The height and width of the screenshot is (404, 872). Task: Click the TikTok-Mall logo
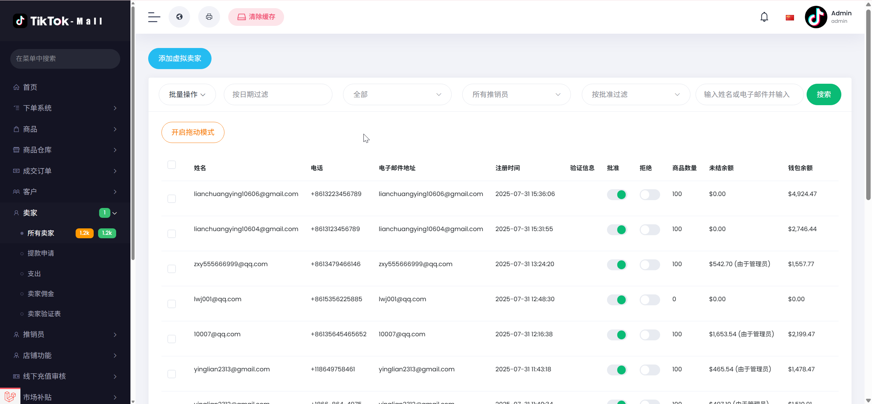click(x=58, y=21)
